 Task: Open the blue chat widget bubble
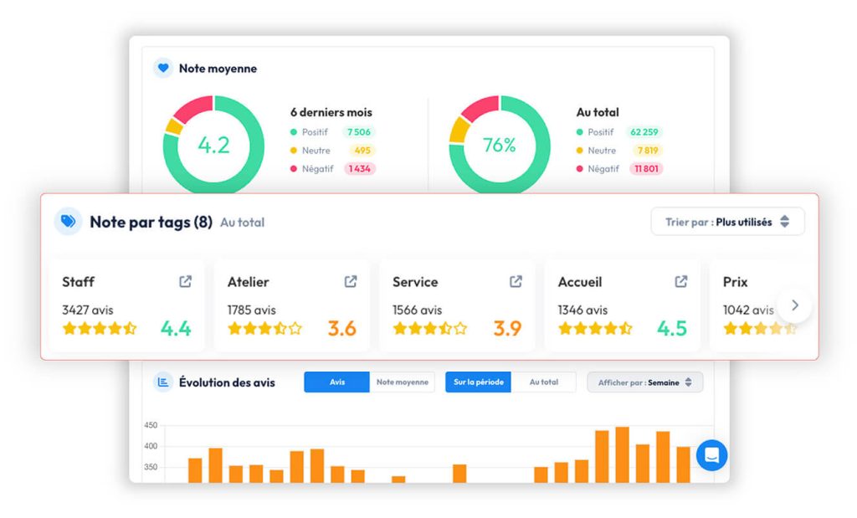pos(711,455)
